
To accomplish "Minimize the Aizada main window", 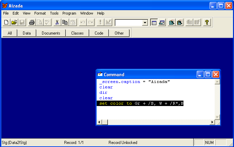I will click(213, 6).
